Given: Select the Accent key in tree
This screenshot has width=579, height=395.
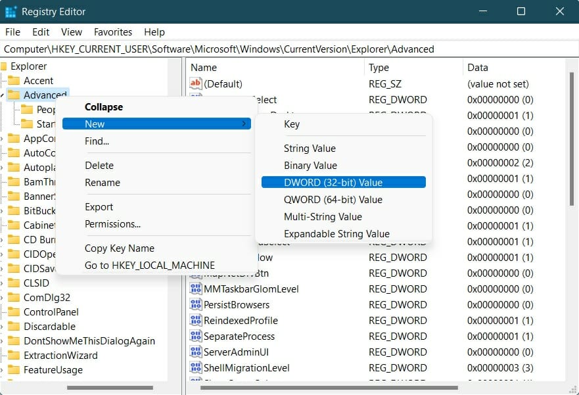Looking at the screenshot, I should 38,80.
